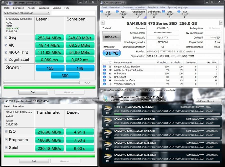
Task: Click the DriveControllerInfo title bar icon
Action: coord(102,91)
